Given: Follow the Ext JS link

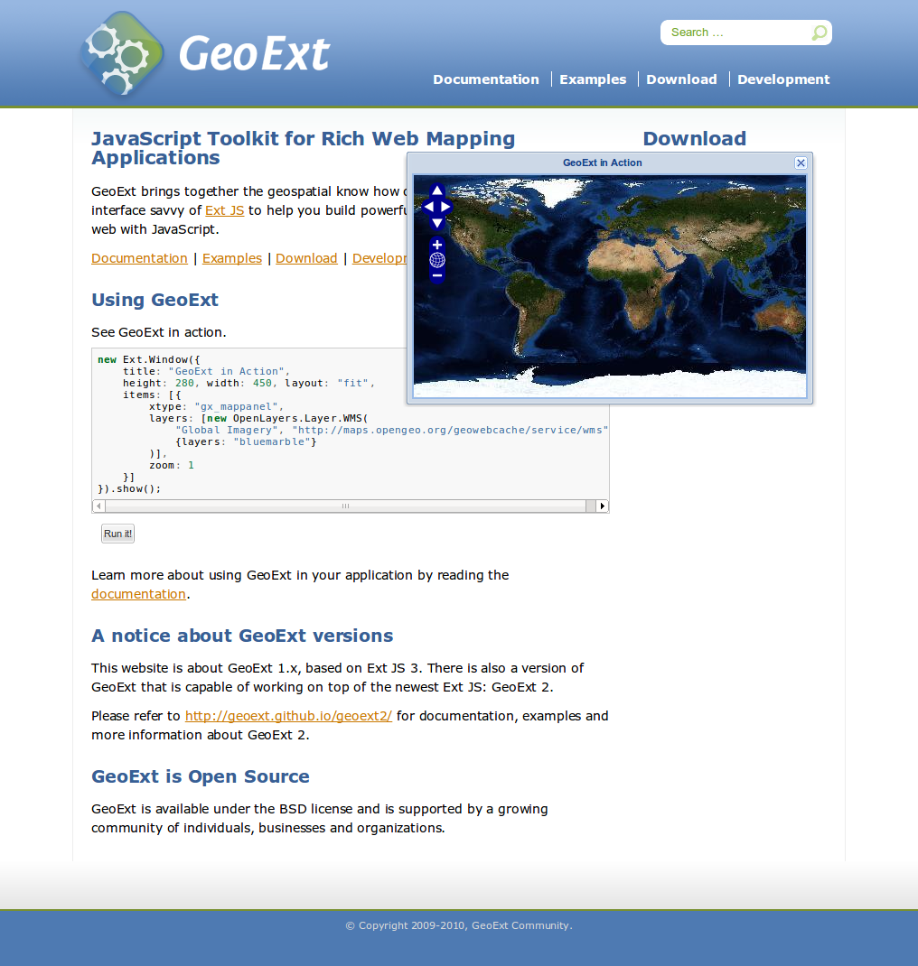Looking at the screenshot, I should point(224,210).
